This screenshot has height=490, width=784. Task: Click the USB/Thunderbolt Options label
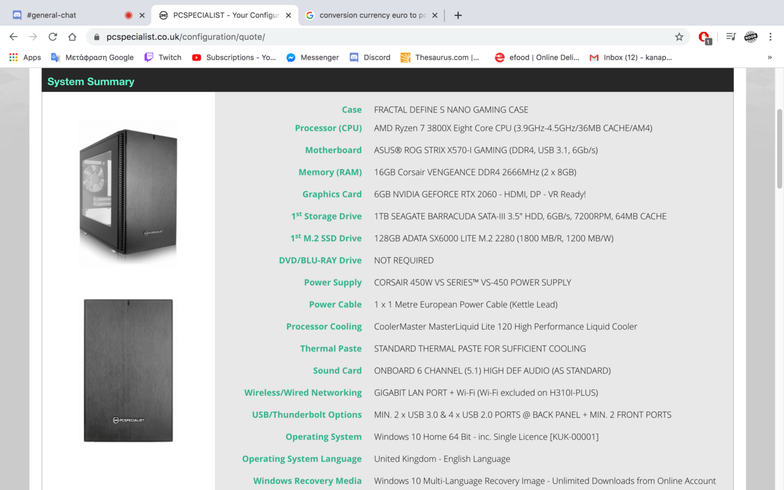[307, 415]
